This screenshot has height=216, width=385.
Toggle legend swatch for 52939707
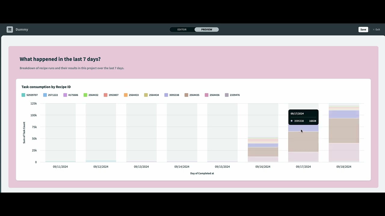23,95
